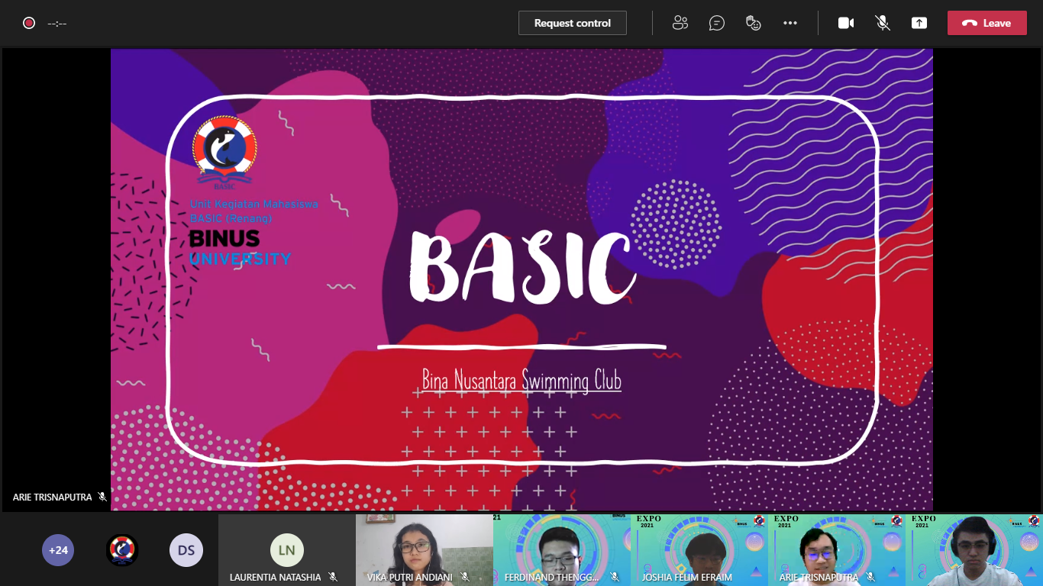Click the shared BASIC presentation slide

[521, 280]
